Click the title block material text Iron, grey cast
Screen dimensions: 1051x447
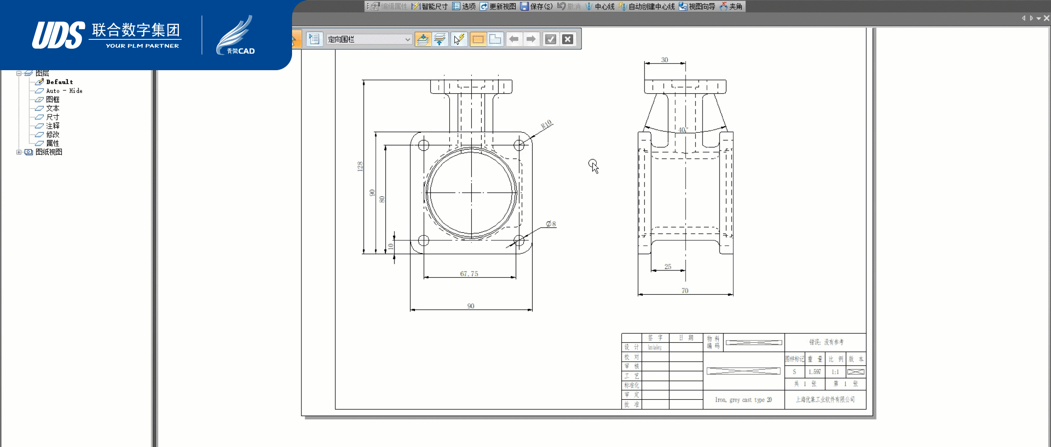(743, 400)
